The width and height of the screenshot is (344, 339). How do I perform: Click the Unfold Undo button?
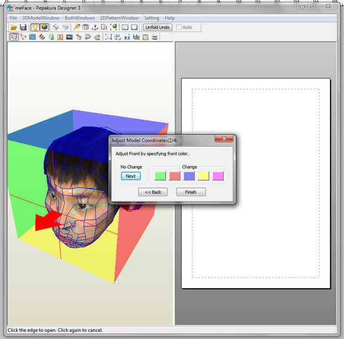(158, 27)
